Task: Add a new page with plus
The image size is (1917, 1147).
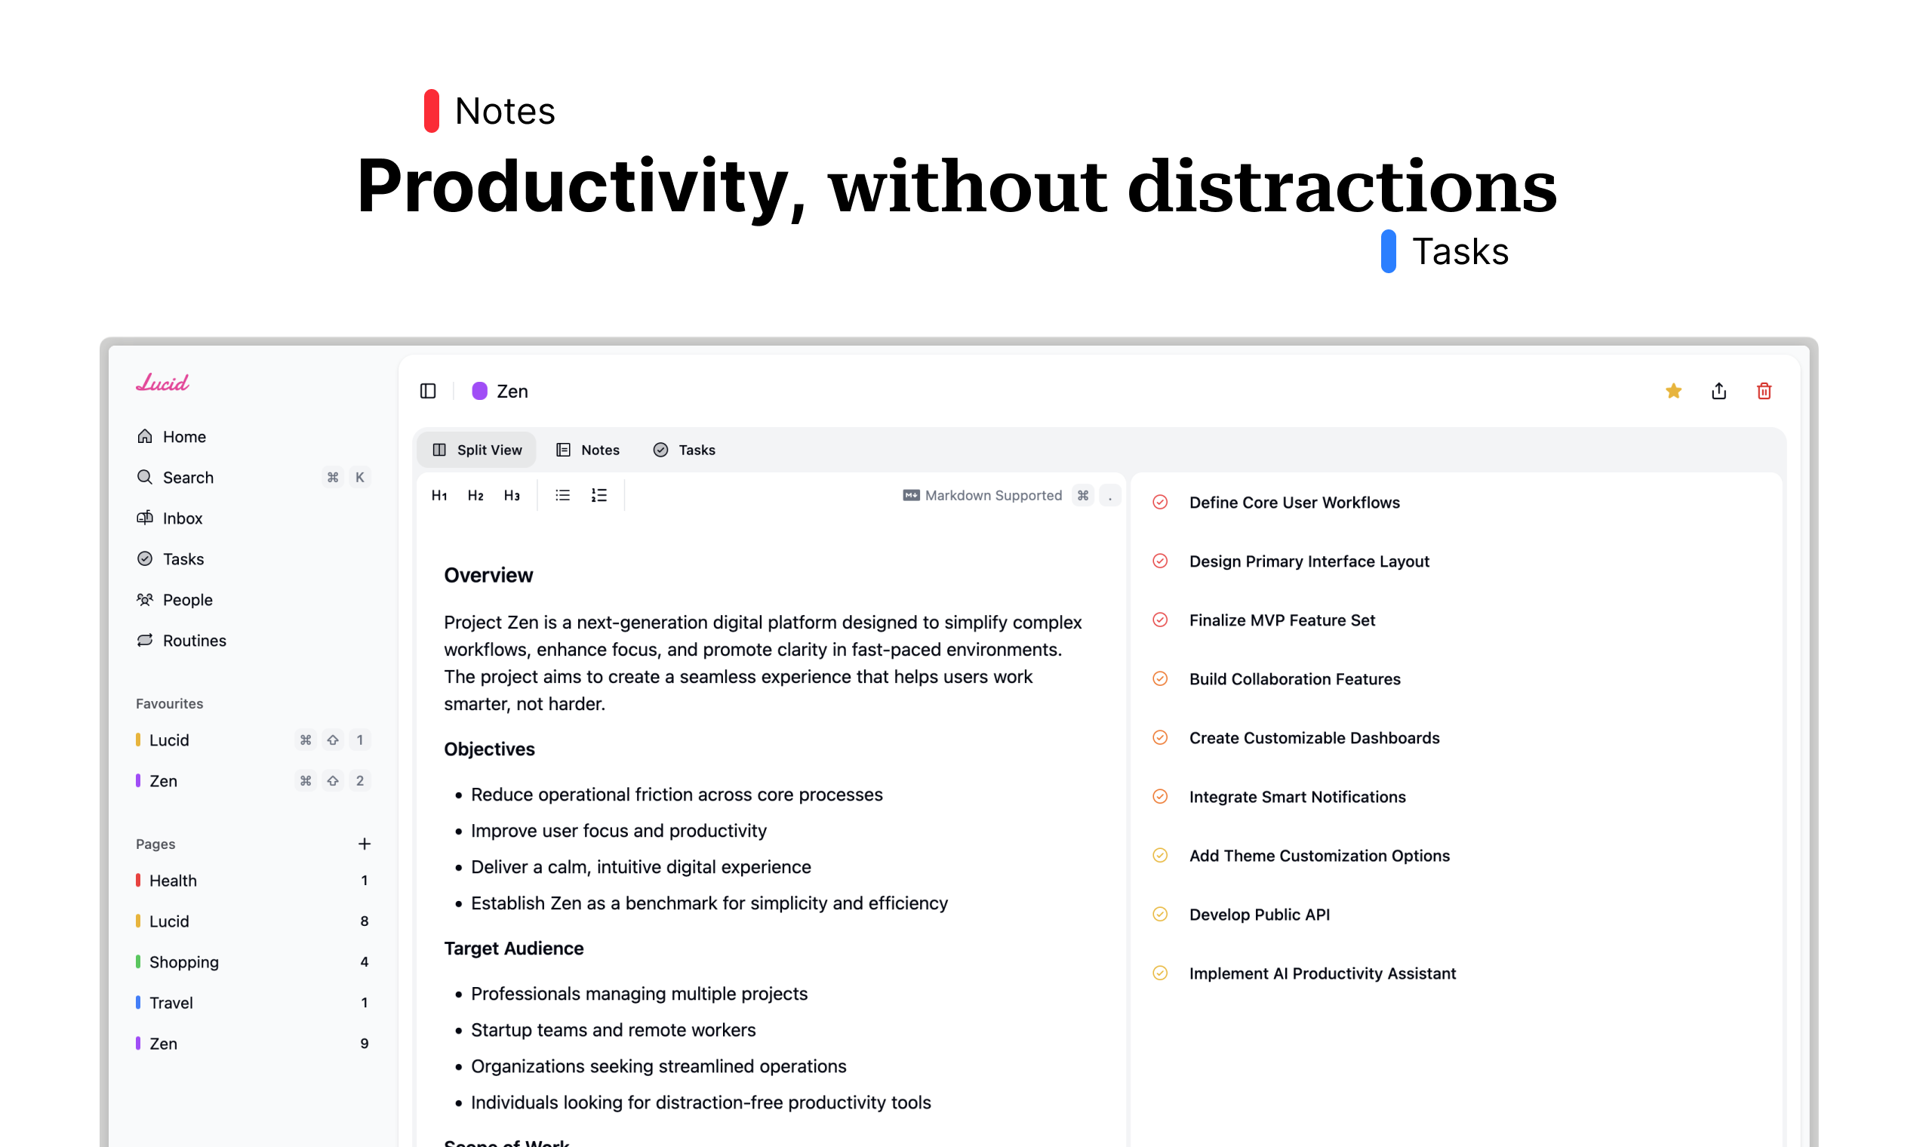Action: click(364, 844)
